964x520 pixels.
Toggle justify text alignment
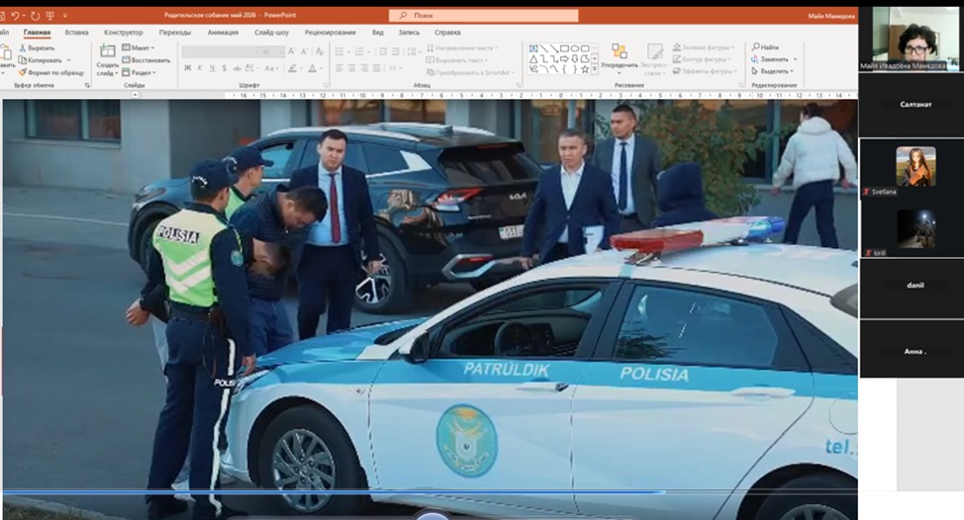376,68
